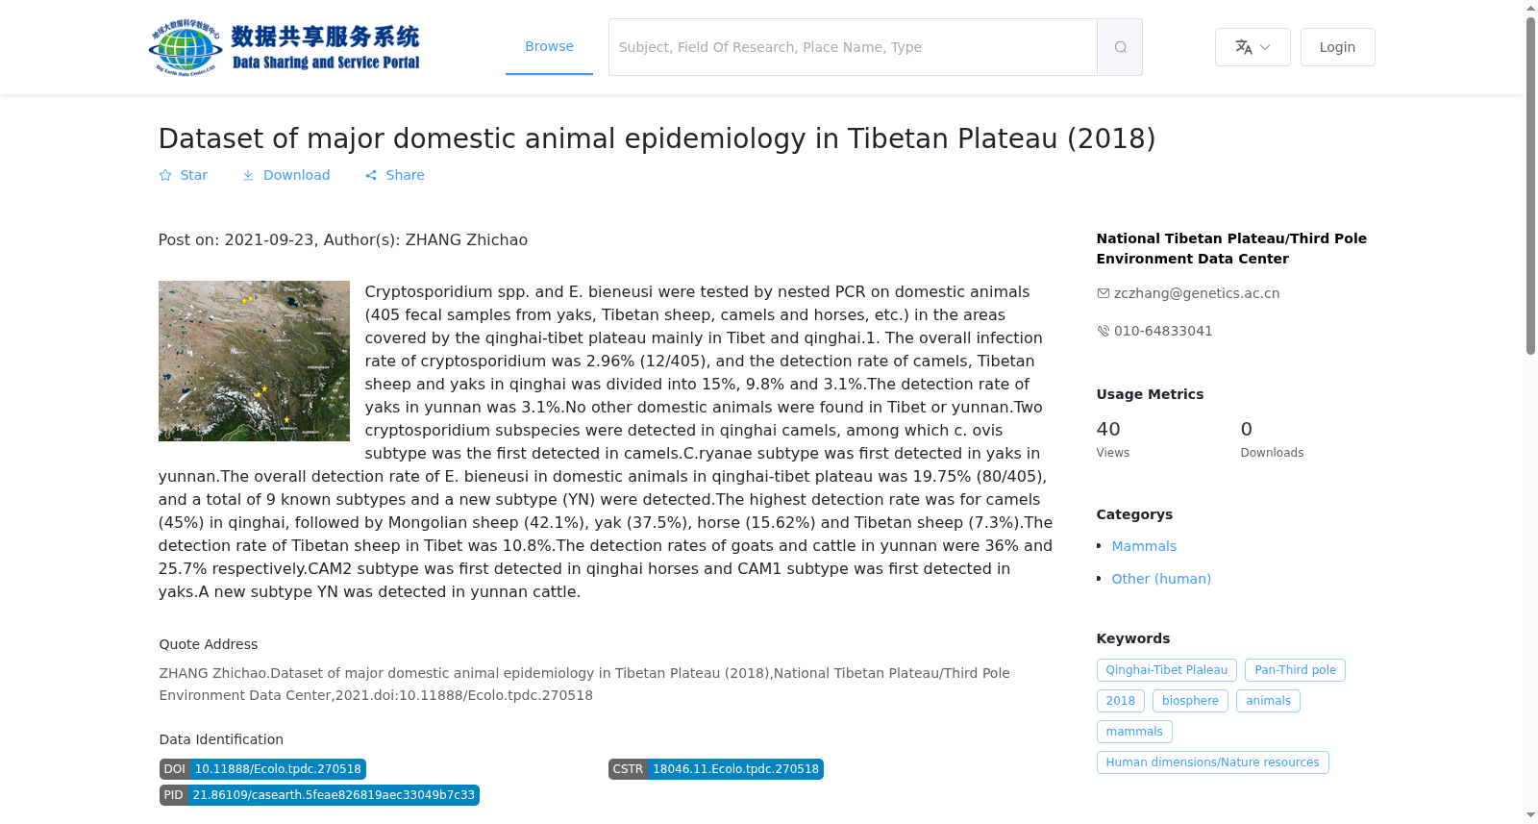Select the biosphere keyword tag

click(x=1190, y=701)
